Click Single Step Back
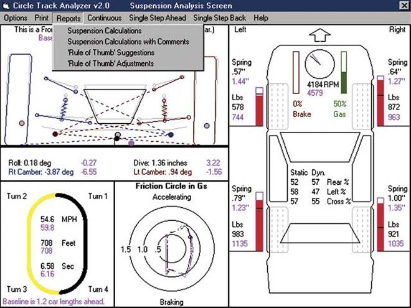411x308 pixels. [x=219, y=18]
